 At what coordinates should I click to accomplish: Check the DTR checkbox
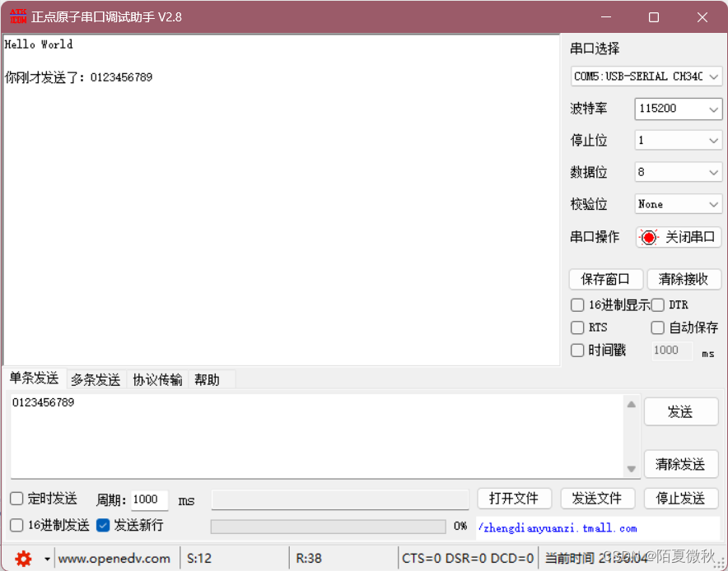click(657, 304)
